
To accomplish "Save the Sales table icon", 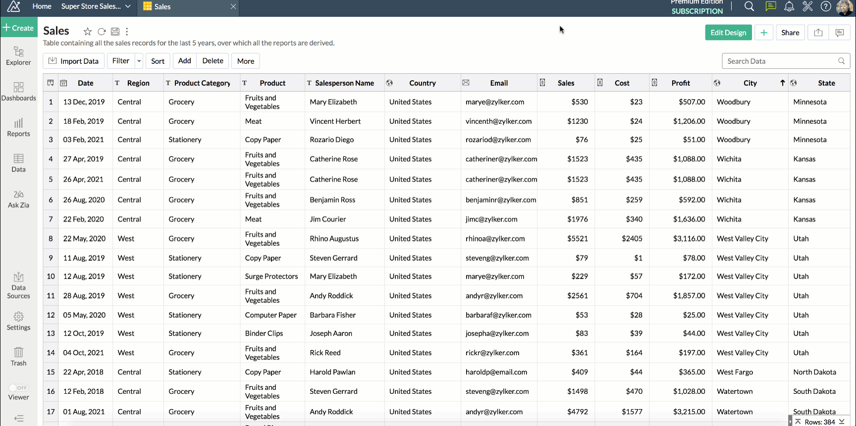I will 115,32.
